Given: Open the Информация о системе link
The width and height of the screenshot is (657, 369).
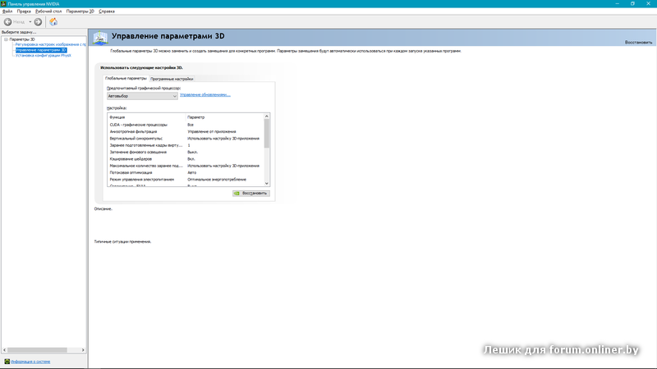Looking at the screenshot, I should 30,362.
